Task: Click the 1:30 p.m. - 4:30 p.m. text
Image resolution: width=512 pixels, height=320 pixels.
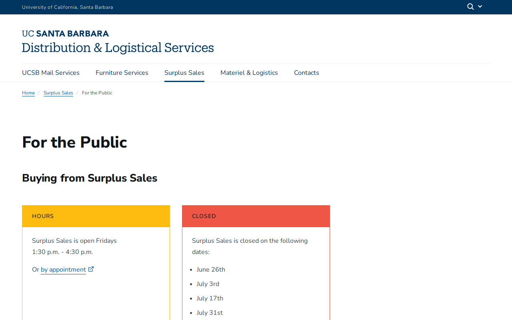Action: coord(62,252)
